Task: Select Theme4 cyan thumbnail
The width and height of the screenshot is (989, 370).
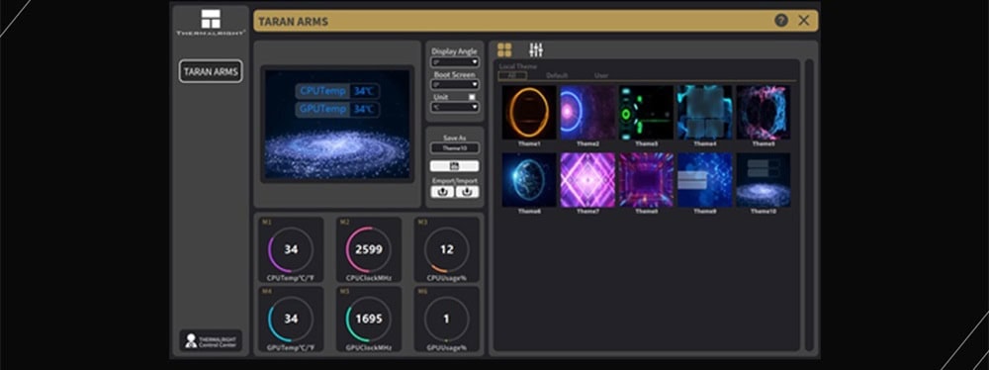Action: click(704, 113)
